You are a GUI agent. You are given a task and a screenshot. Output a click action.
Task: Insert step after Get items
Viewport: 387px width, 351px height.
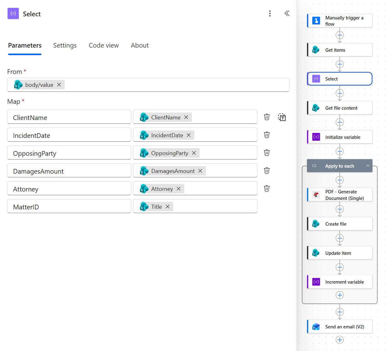coord(340,64)
